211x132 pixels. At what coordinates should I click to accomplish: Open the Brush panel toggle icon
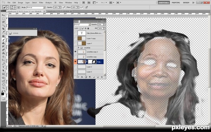(19, 7)
